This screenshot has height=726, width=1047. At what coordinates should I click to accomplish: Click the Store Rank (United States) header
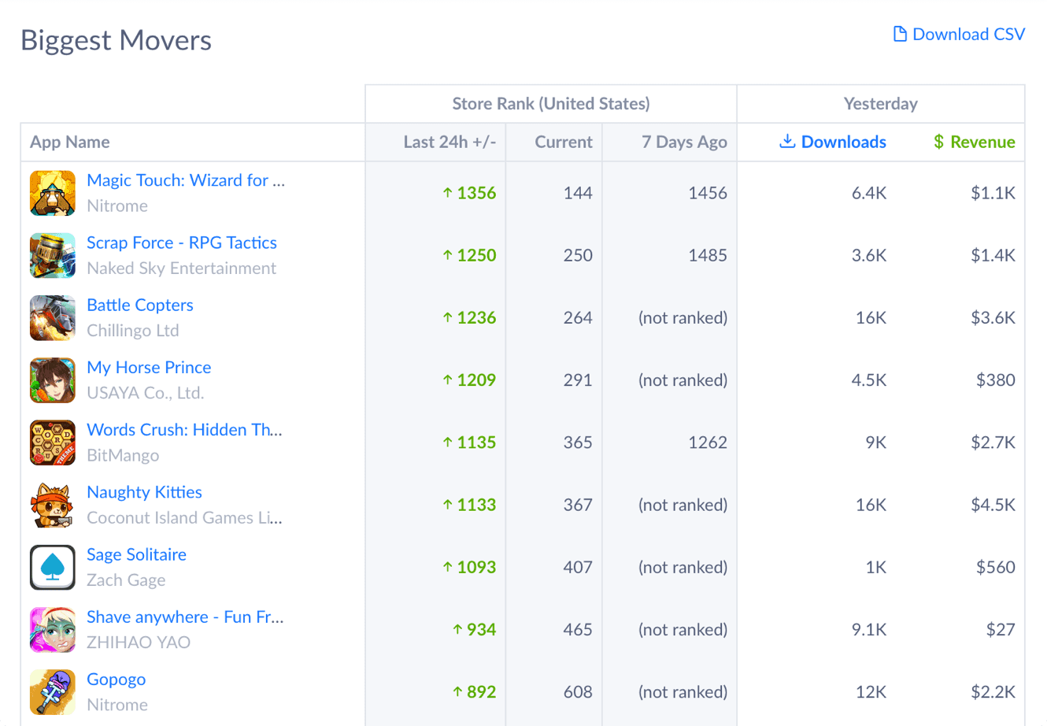[x=551, y=103]
